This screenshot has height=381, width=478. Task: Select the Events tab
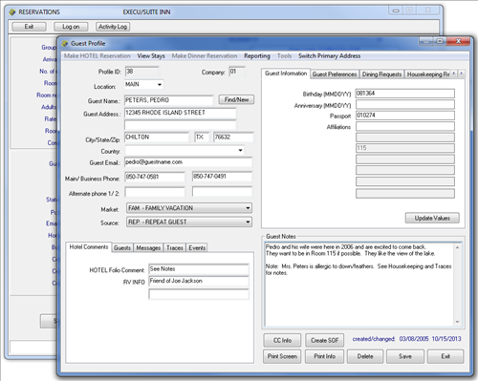(x=197, y=247)
